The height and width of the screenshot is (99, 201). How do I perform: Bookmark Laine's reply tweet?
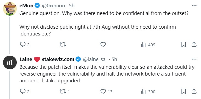(184, 91)
